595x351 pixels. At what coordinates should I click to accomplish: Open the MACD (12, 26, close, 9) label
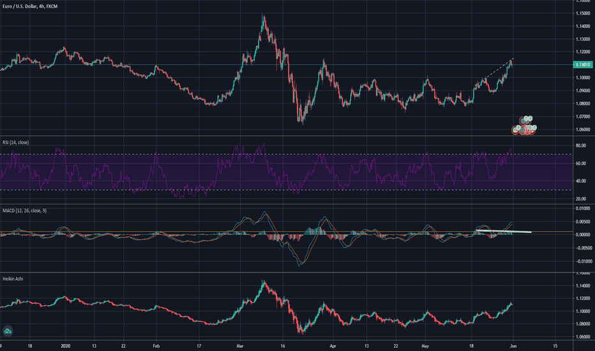point(25,211)
